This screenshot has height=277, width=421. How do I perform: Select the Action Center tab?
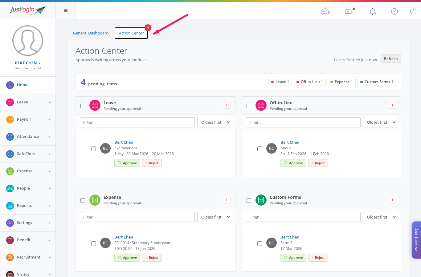pos(131,33)
